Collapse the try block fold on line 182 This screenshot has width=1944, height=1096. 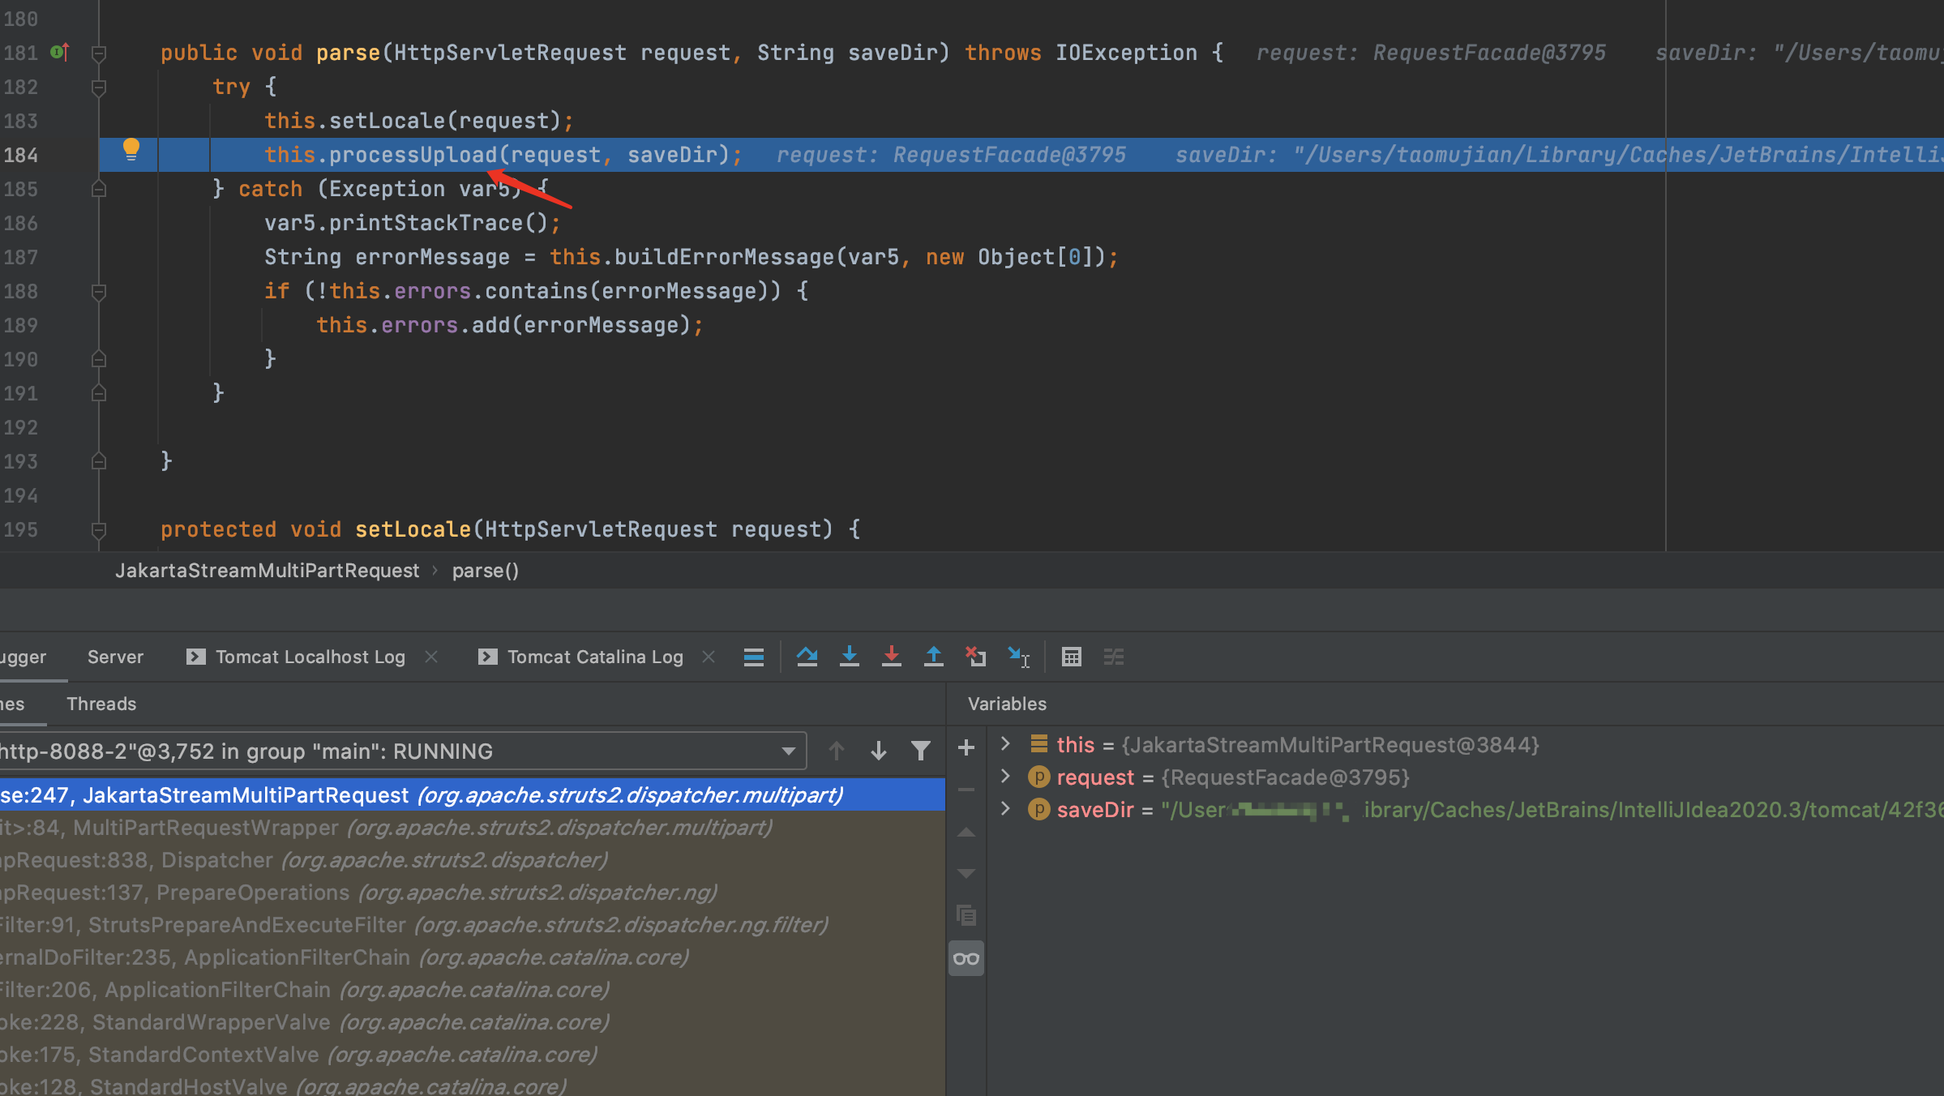point(99,88)
